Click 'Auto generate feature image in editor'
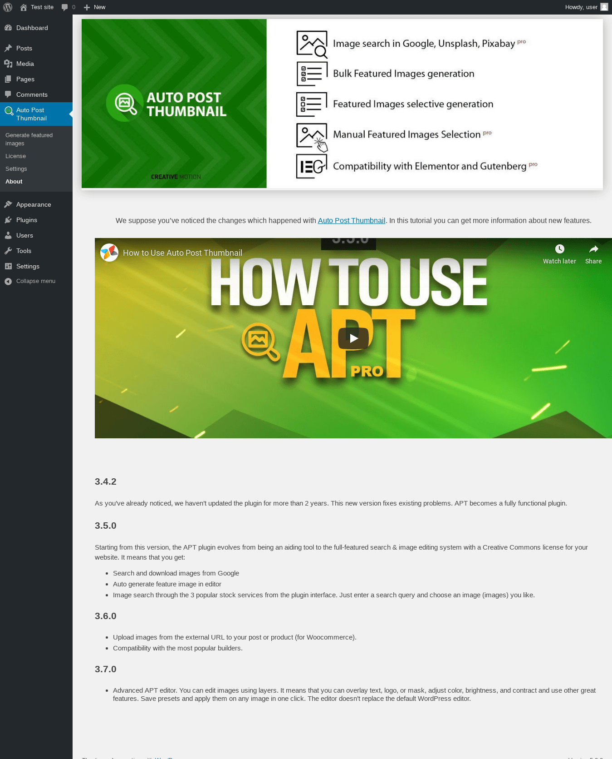The image size is (612, 759). click(x=167, y=584)
